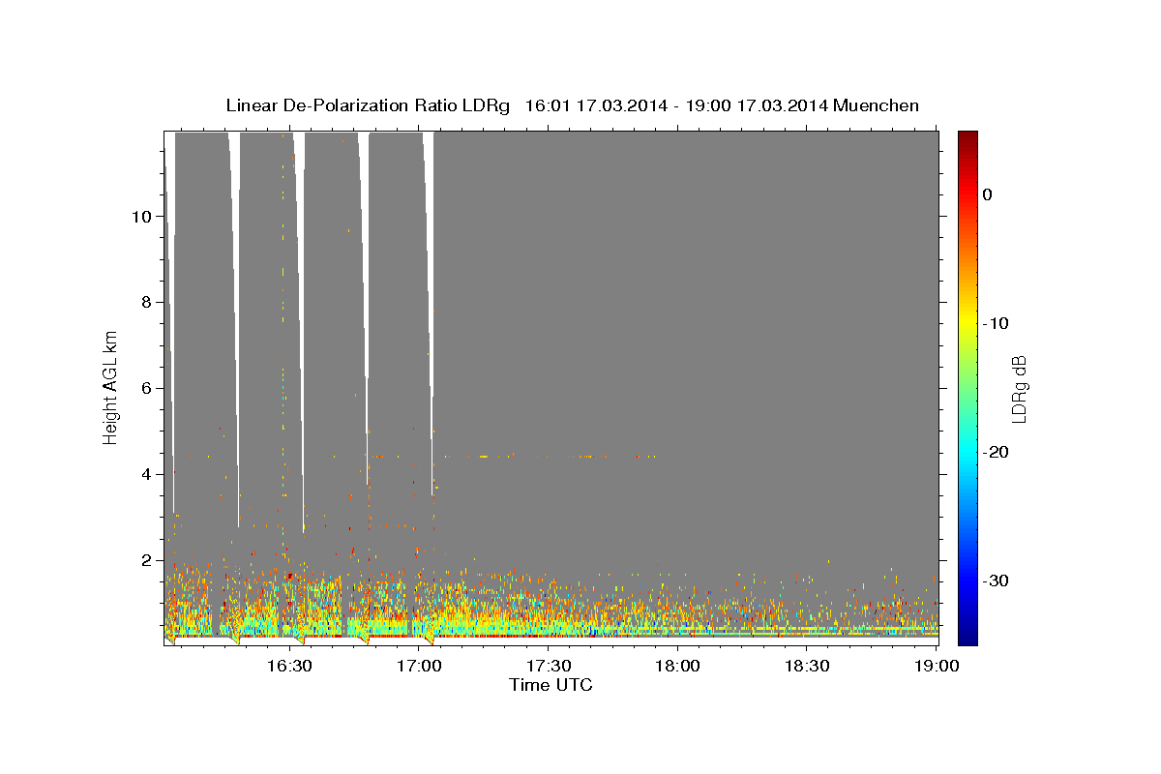Click the colorbar value -20 label
The height and width of the screenshot is (774, 1161).
(996, 452)
